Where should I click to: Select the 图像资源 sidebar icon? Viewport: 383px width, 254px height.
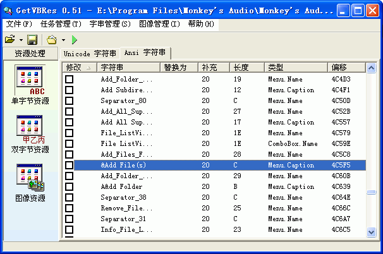30,183
